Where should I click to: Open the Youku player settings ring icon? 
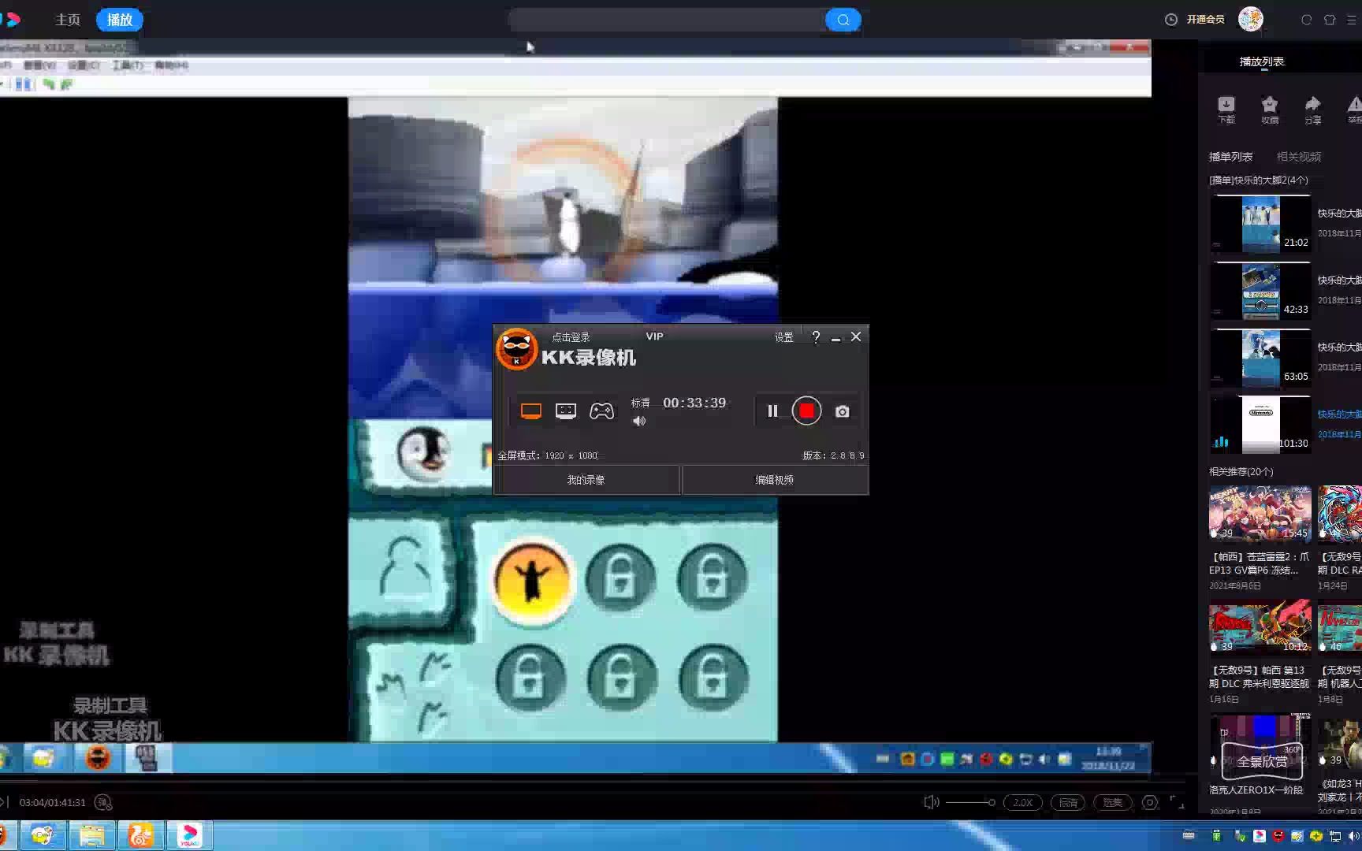(x=1150, y=802)
